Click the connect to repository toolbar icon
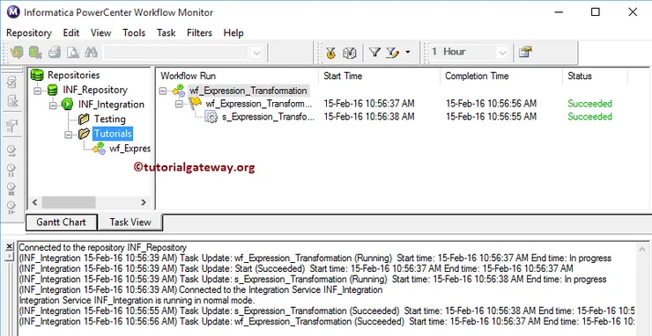 [x=17, y=52]
